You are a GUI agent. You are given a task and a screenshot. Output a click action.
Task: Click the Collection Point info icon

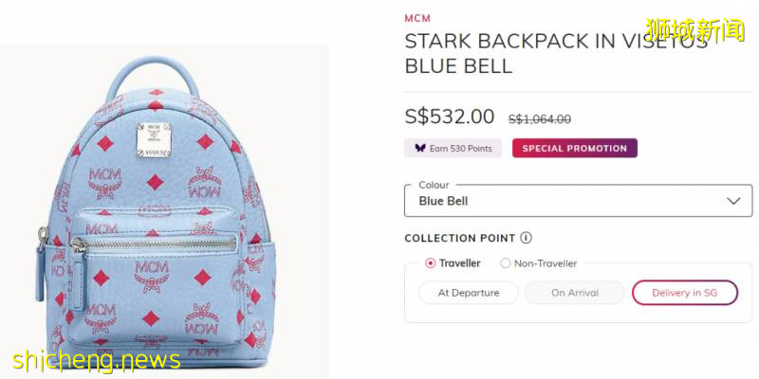click(526, 238)
